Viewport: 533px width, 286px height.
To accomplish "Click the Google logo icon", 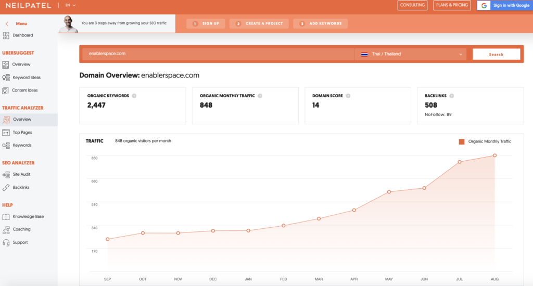I will (x=484, y=5).
